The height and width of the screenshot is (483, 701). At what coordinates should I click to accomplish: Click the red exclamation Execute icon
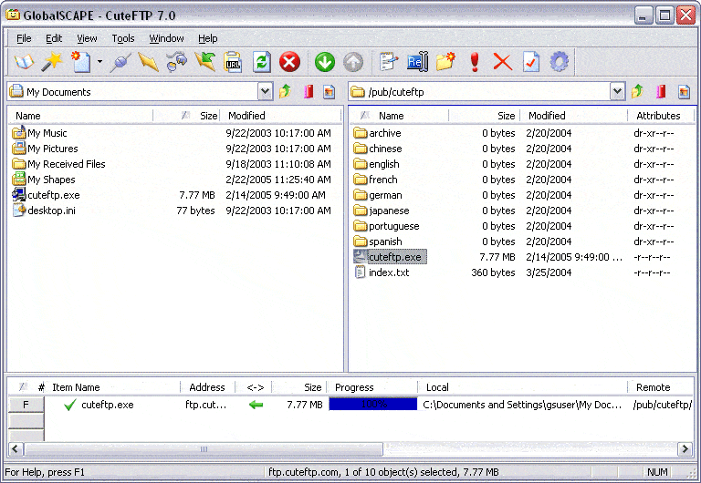tap(475, 62)
